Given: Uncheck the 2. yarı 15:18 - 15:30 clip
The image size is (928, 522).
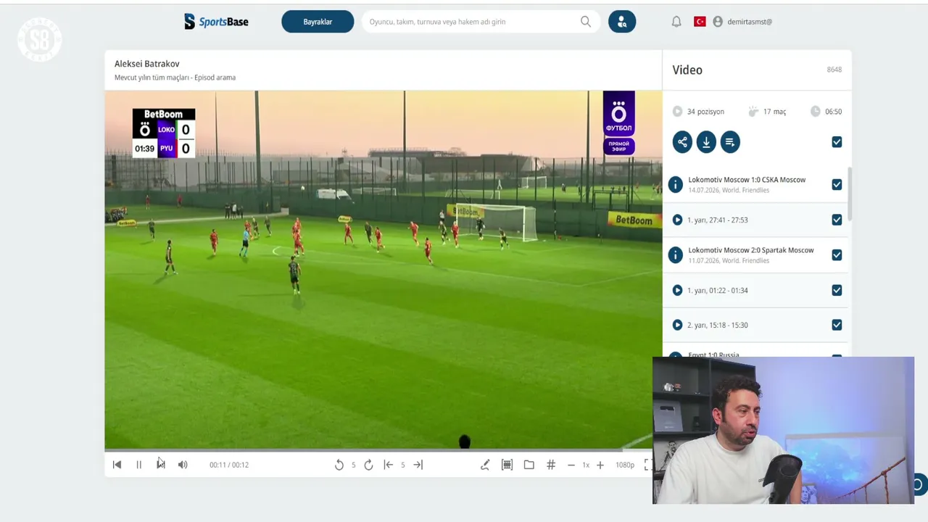Looking at the screenshot, I should [x=837, y=325].
